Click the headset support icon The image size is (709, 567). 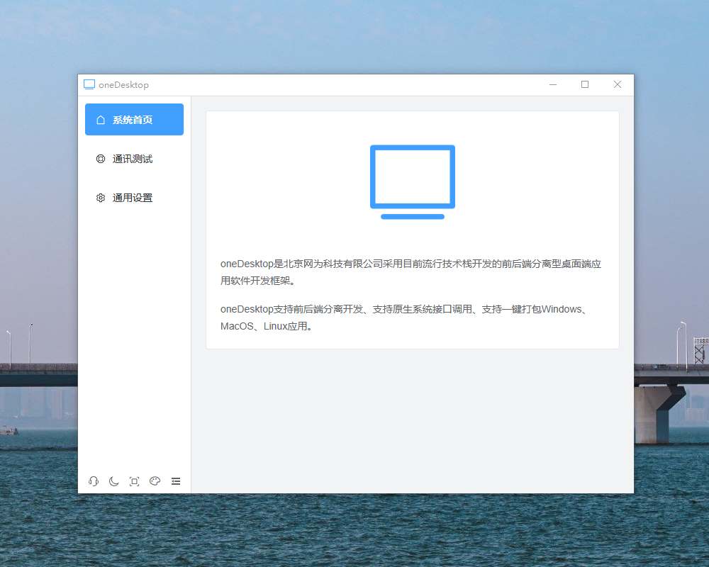tap(94, 481)
